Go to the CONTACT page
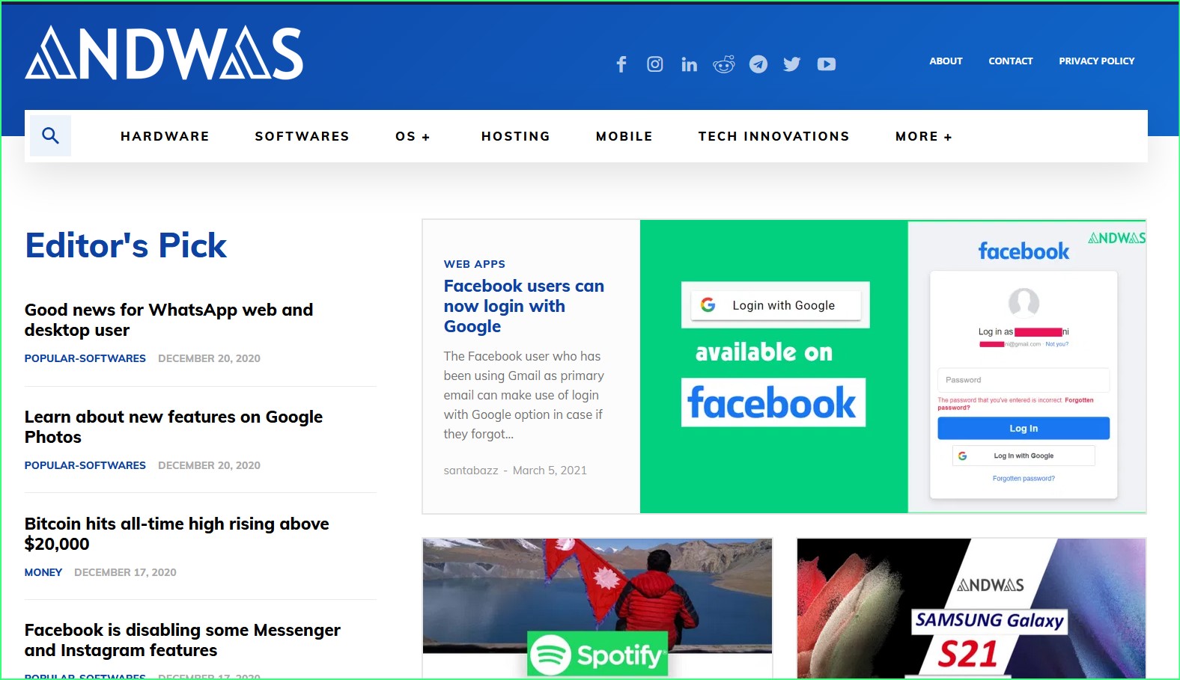1180x680 pixels. pyautogui.click(x=1011, y=61)
